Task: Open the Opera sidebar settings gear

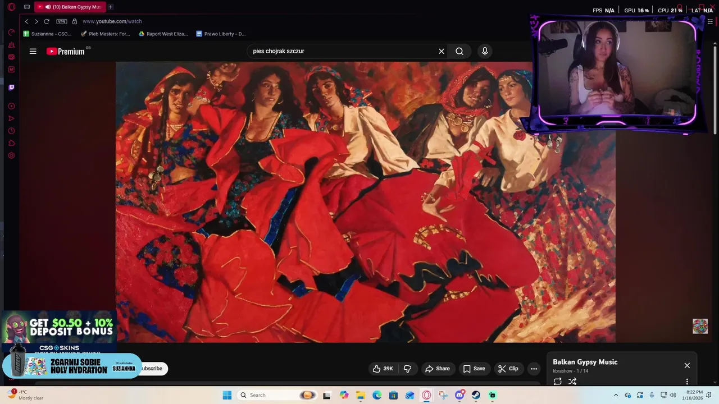Action: pyautogui.click(x=11, y=155)
